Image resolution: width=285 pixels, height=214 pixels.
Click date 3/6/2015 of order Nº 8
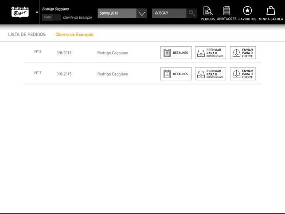pyautogui.click(x=64, y=53)
